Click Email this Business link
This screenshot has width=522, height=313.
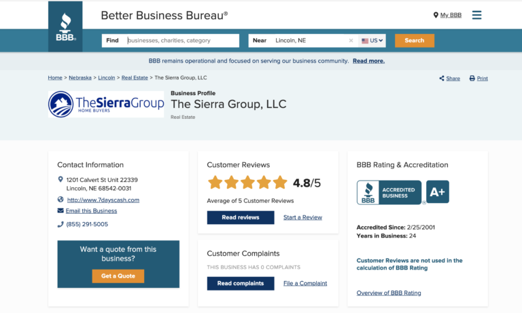point(91,211)
